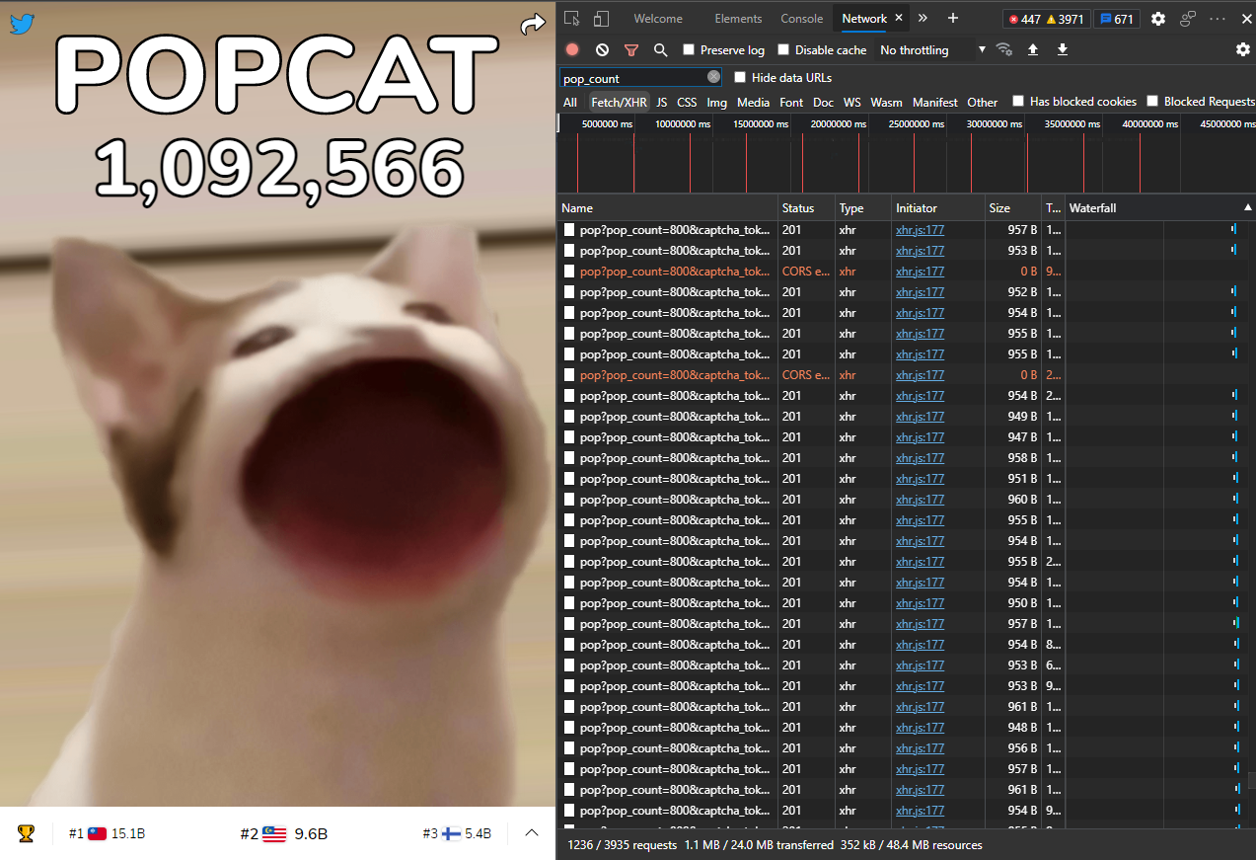Stop recording network log
Viewport: 1256px width, 860px height.
click(572, 49)
